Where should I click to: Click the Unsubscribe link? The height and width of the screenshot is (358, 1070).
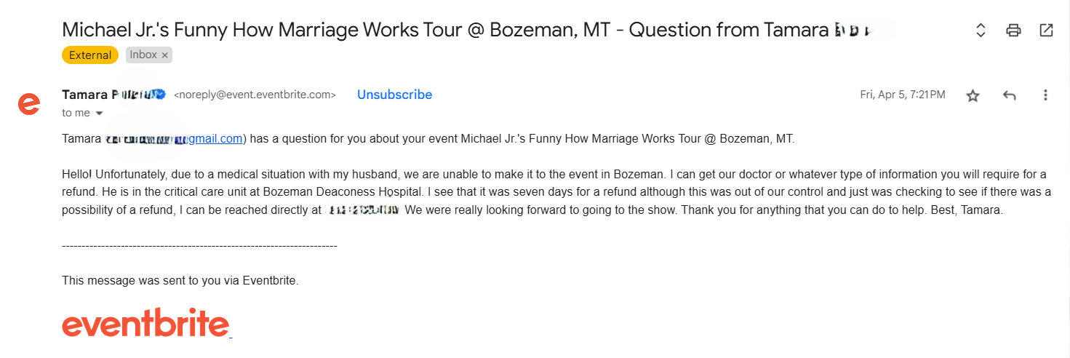pyautogui.click(x=394, y=95)
